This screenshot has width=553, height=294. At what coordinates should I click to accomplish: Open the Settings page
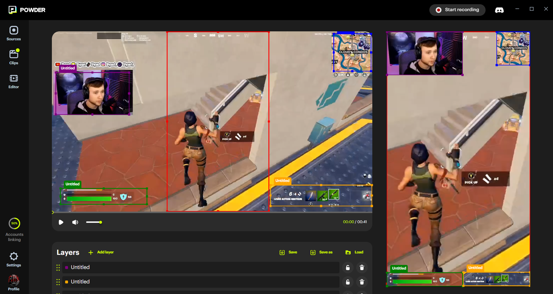[14, 259]
